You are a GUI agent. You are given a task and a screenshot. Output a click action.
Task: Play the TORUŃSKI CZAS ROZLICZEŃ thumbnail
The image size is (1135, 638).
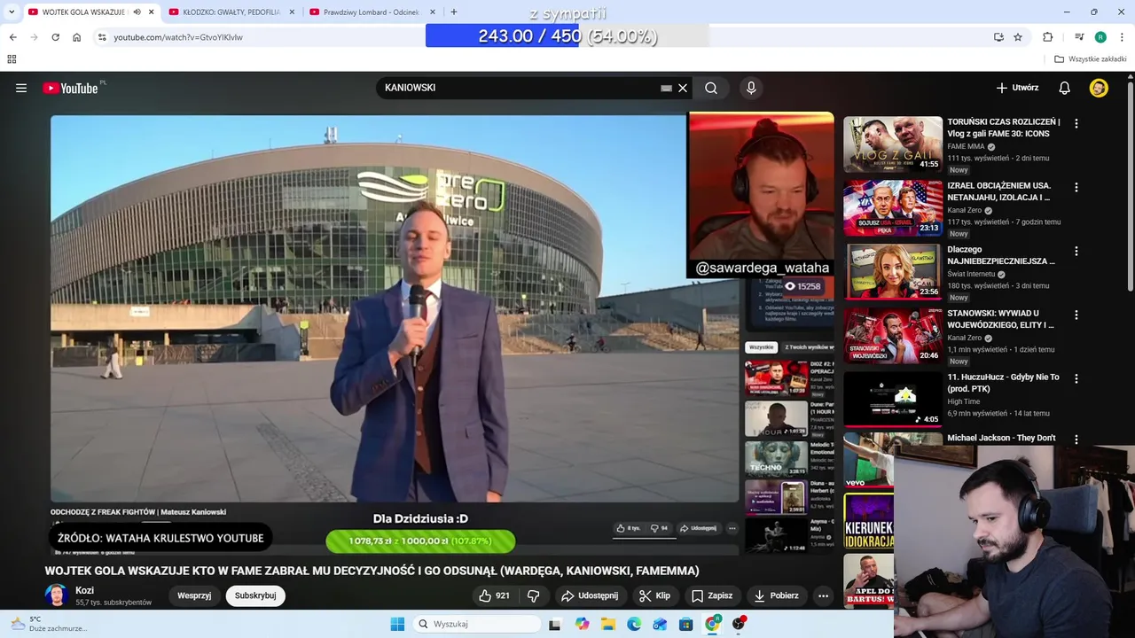[893, 144]
